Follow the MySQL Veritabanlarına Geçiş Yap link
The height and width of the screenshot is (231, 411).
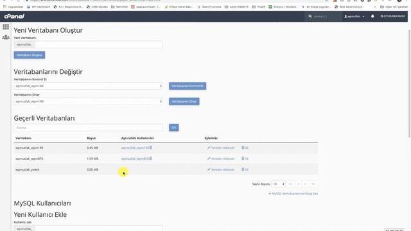tap(293, 194)
